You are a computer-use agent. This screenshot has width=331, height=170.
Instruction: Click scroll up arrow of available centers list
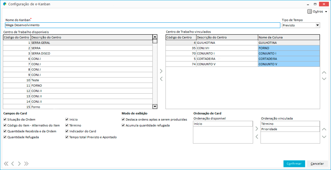tap(155, 37)
